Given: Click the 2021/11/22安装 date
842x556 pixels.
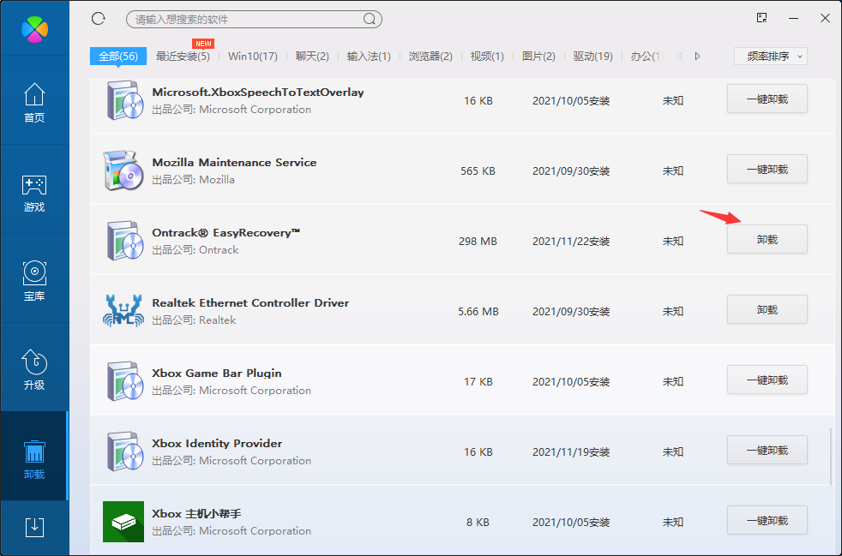Looking at the screenshot, I should coord(571,242).
